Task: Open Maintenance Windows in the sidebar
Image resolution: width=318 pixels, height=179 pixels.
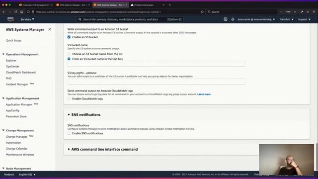Action: coord(20,155)
